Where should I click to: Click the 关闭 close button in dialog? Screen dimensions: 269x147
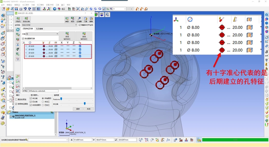point(88,109)
